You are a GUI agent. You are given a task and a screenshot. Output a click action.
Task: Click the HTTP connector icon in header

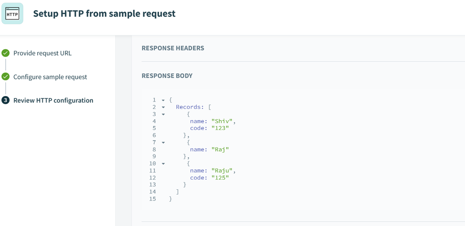(13, 13)
